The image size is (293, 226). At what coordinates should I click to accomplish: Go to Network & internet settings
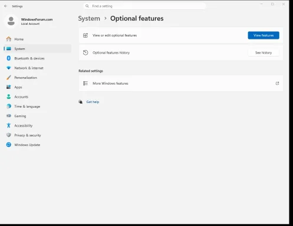coord(37,68)
